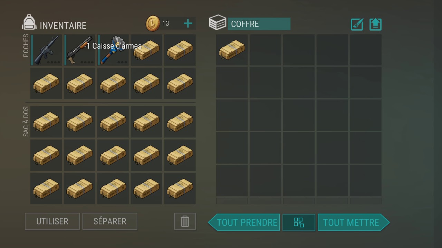Click TOUT METTRE to deposit everything
Image resolution: width=442 pixels, height=248 pixels.
(x=354, y=222)
